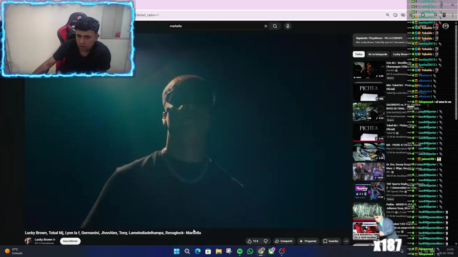Click the crossed-out eye icon in address bar
Screen dimensions: 458x257
pyautogui.click(x=403, y=15)
